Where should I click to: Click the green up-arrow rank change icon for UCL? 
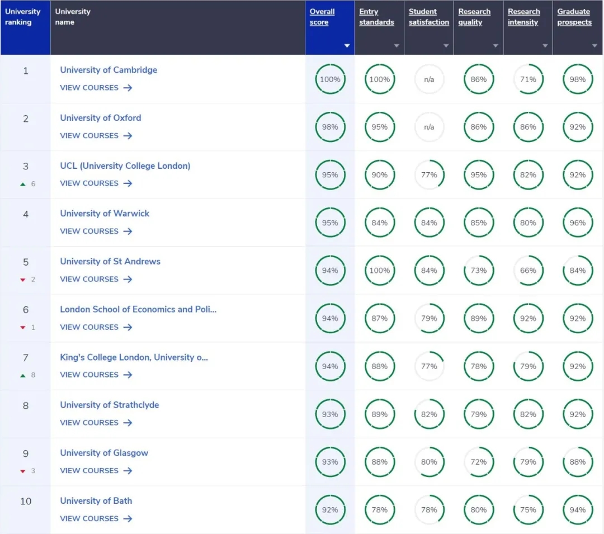click(x=23, y=185)
